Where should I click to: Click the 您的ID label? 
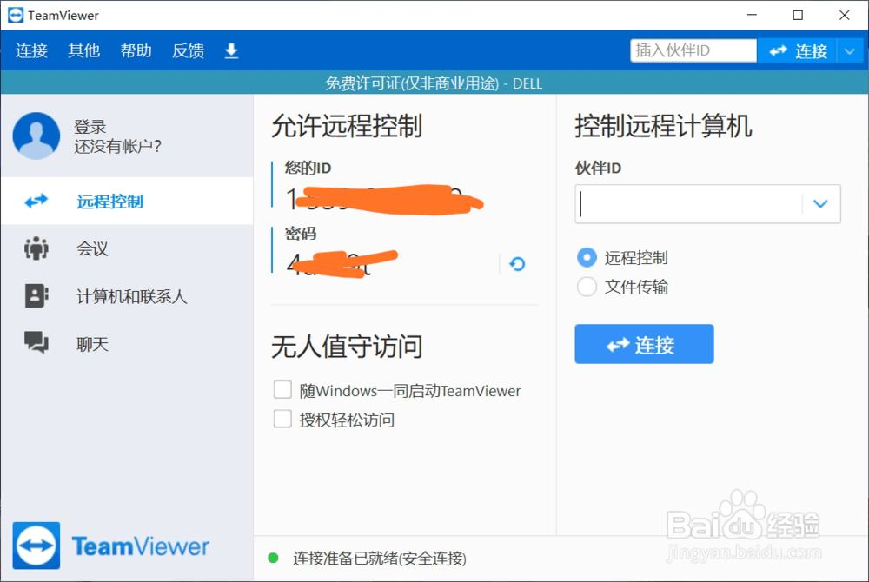308,168
